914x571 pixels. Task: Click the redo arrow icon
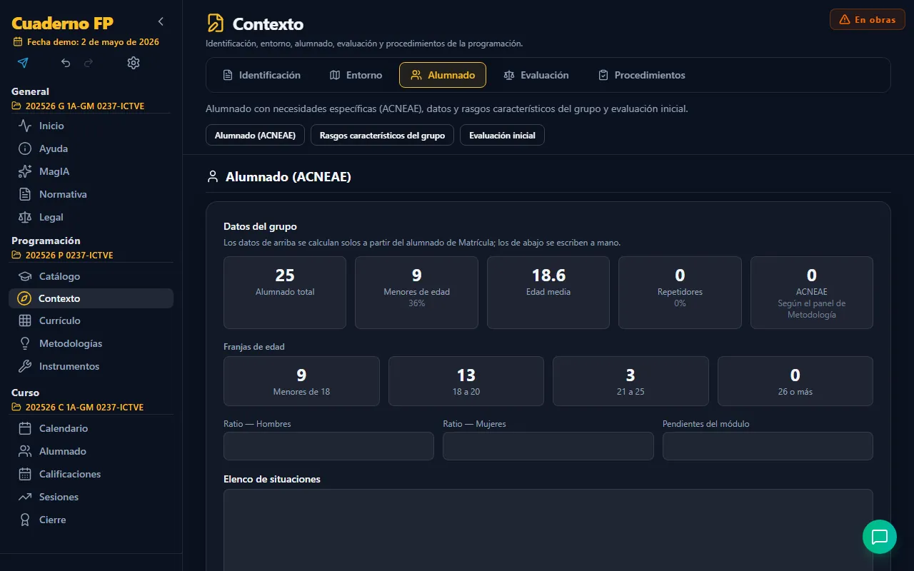89,63
